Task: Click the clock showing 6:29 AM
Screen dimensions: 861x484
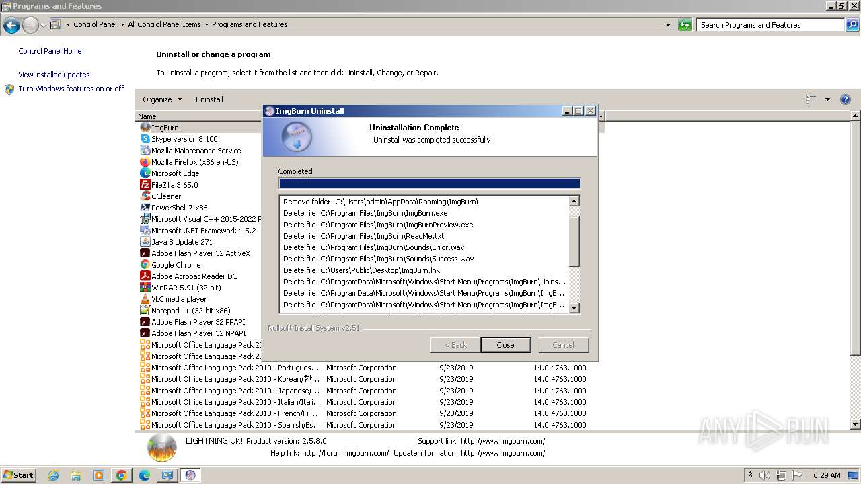Action: (x=827, y=475)
